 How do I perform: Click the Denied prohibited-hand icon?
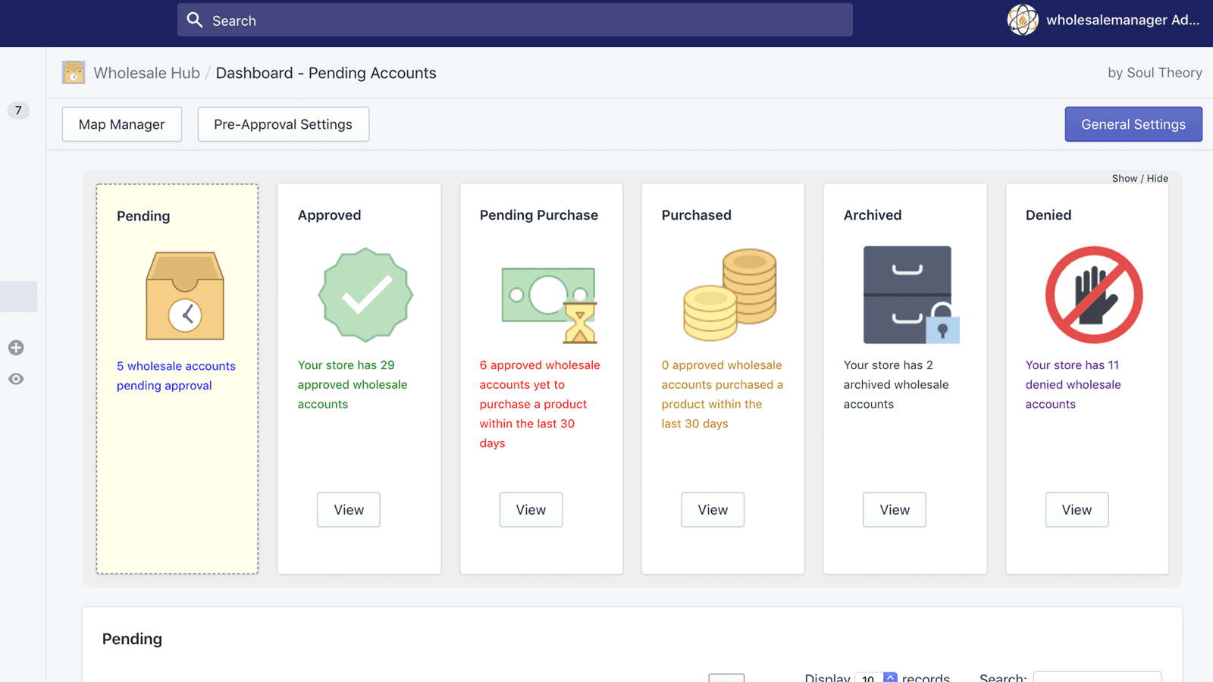pos(1093,296)
